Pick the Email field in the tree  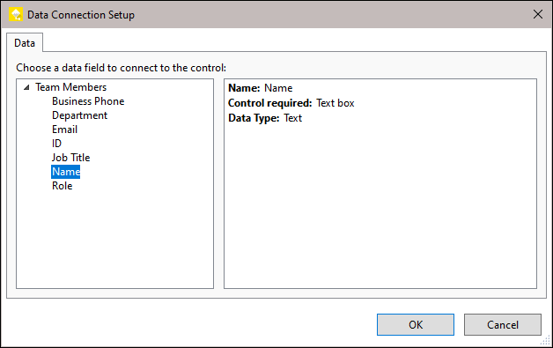(64, 130)
